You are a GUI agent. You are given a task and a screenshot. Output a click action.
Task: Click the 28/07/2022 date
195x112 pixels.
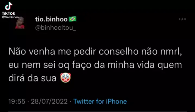(x=49, y=101)
